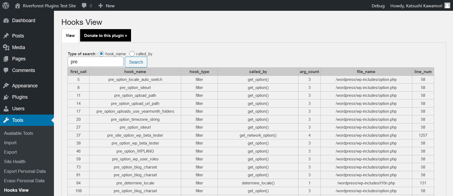Click the Hooks View page heading

pos(82,22)
